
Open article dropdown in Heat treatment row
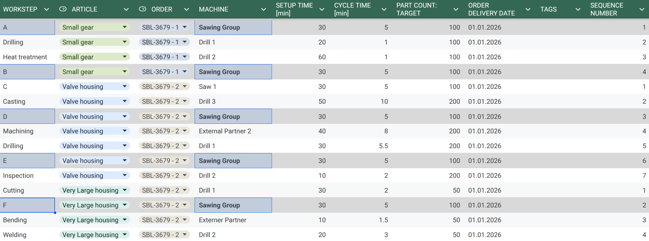pyautogui.click(x=125, y=57)
